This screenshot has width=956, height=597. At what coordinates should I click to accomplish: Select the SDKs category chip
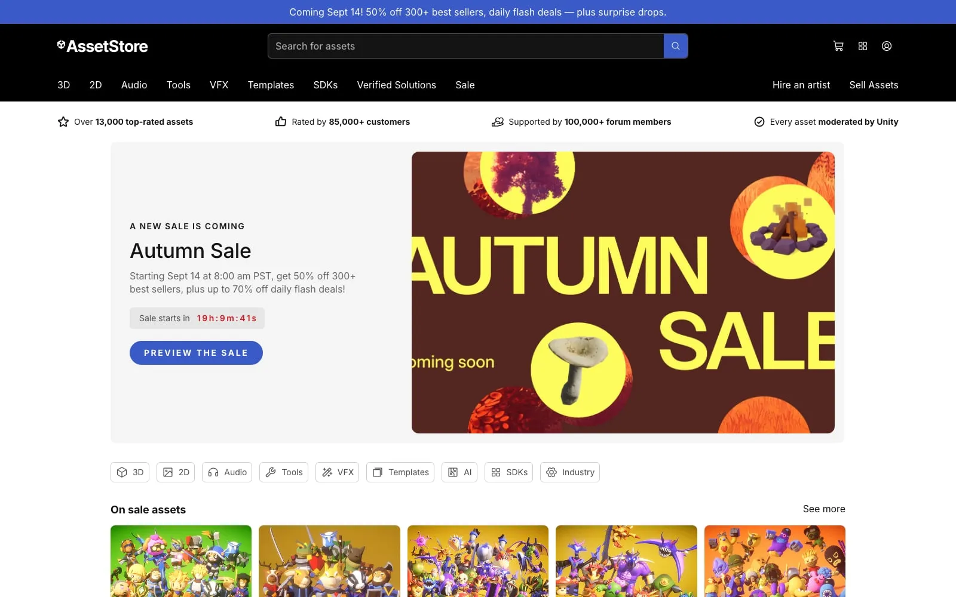pos(508,472)
